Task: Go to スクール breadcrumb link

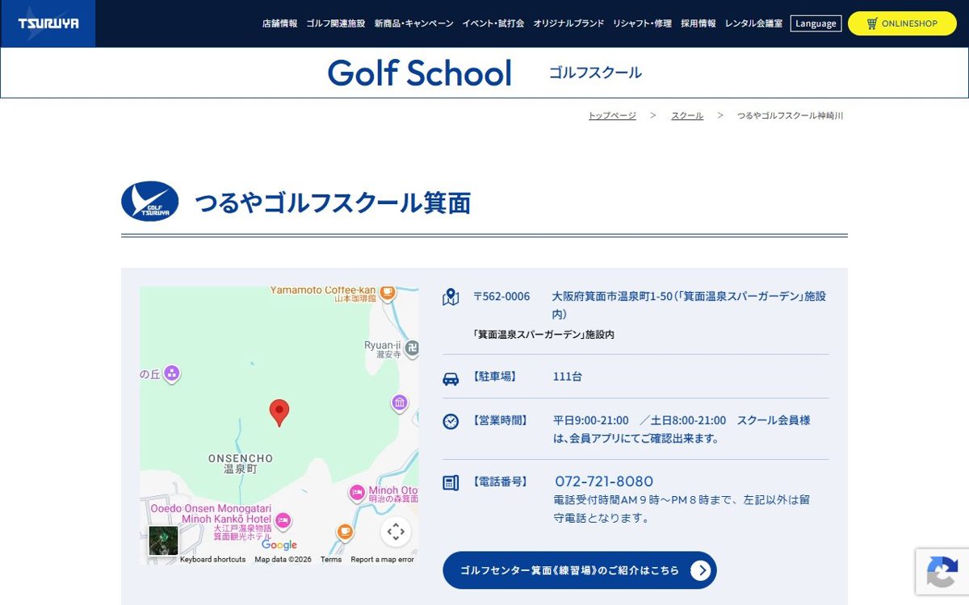Action: [687, 115]
